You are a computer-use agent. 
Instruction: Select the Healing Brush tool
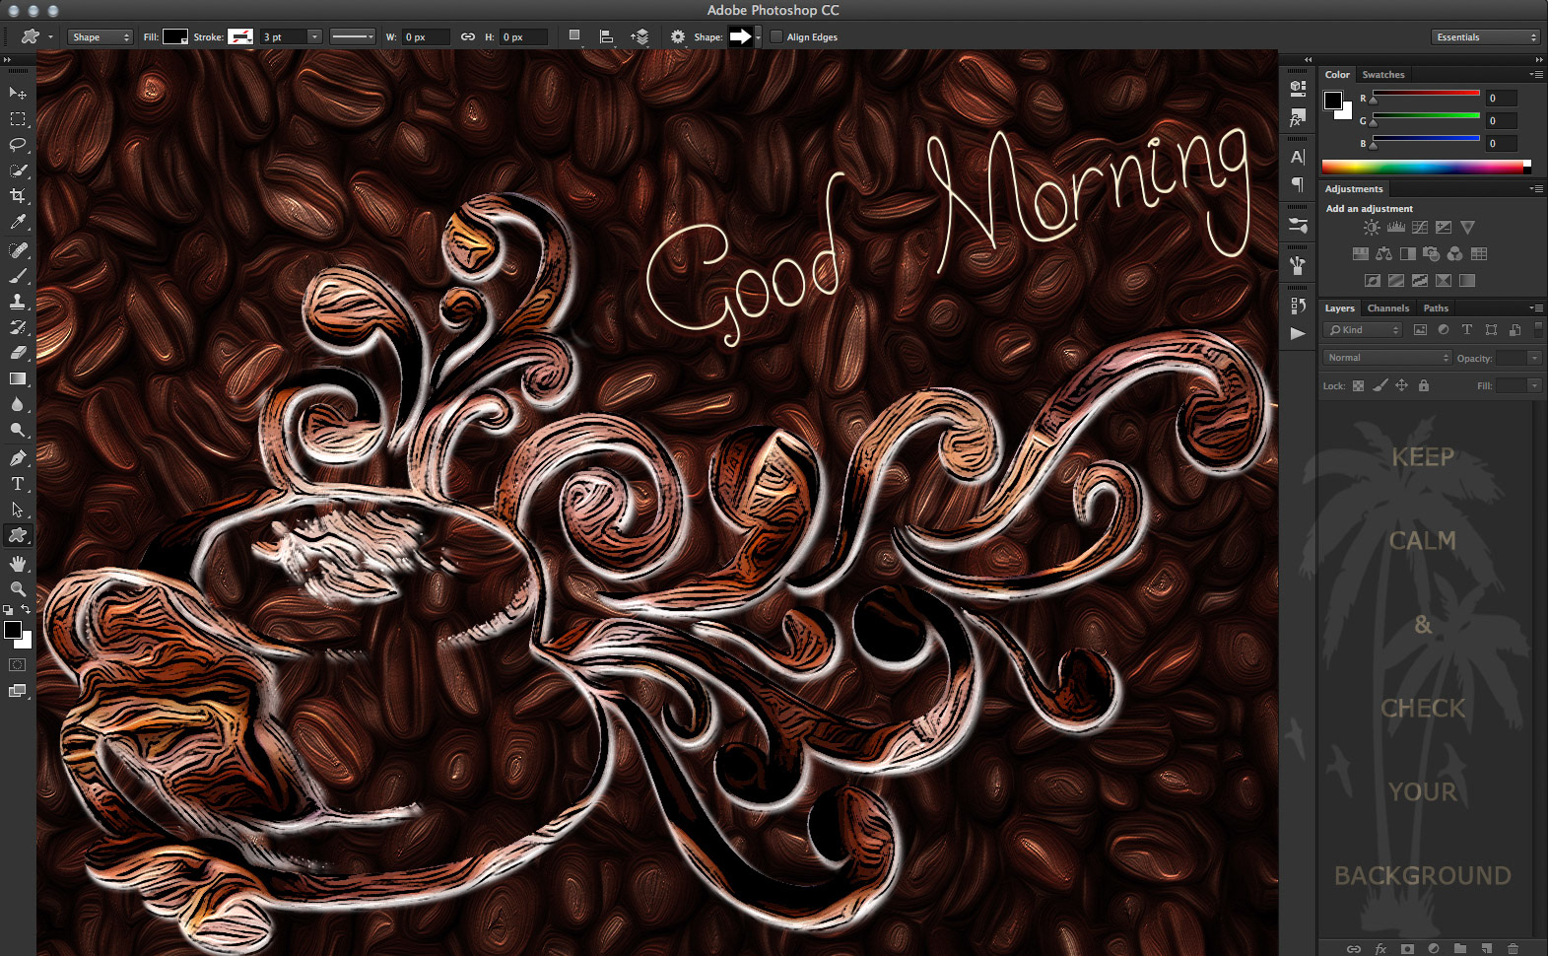pyautogui.click(x=18, y=250)
